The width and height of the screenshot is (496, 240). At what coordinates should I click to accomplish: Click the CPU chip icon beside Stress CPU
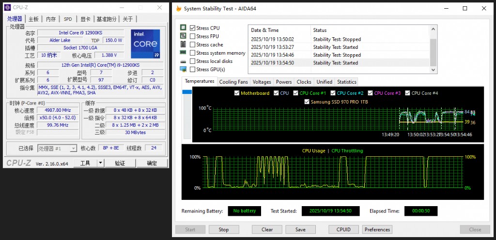point(183,28)
